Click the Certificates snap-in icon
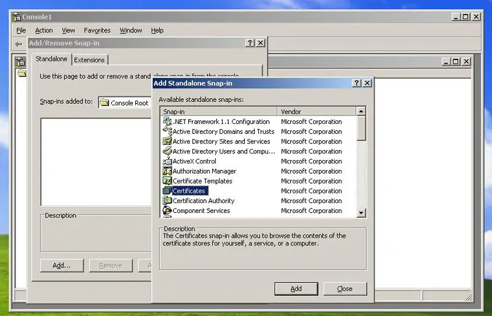492x316 pixels. pos(167,191)
